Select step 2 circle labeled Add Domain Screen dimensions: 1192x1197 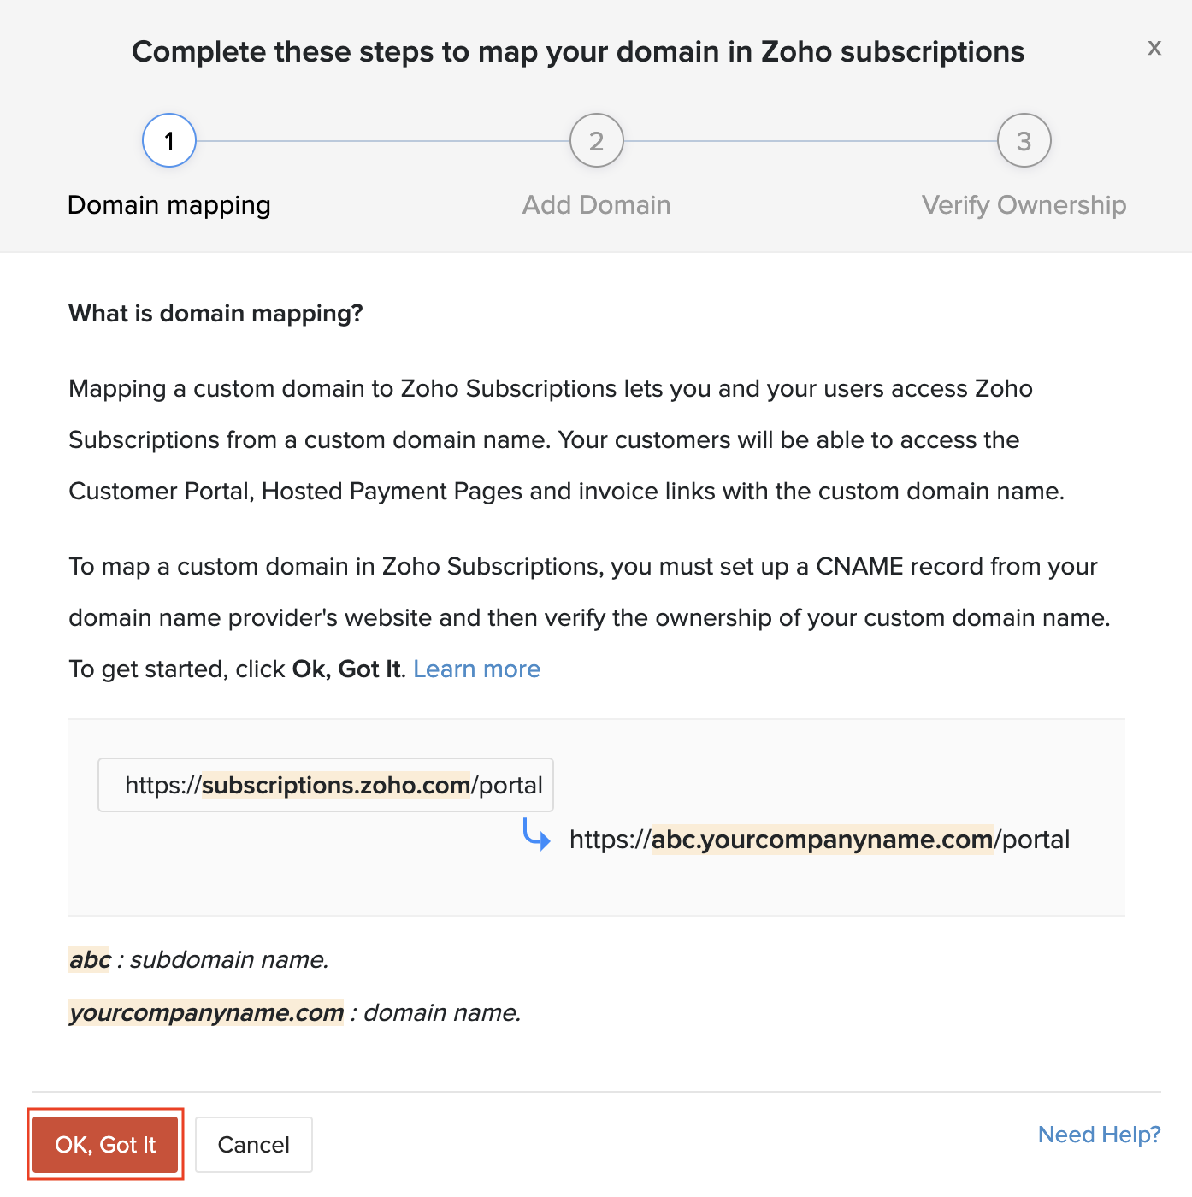(x=596, y=140)
